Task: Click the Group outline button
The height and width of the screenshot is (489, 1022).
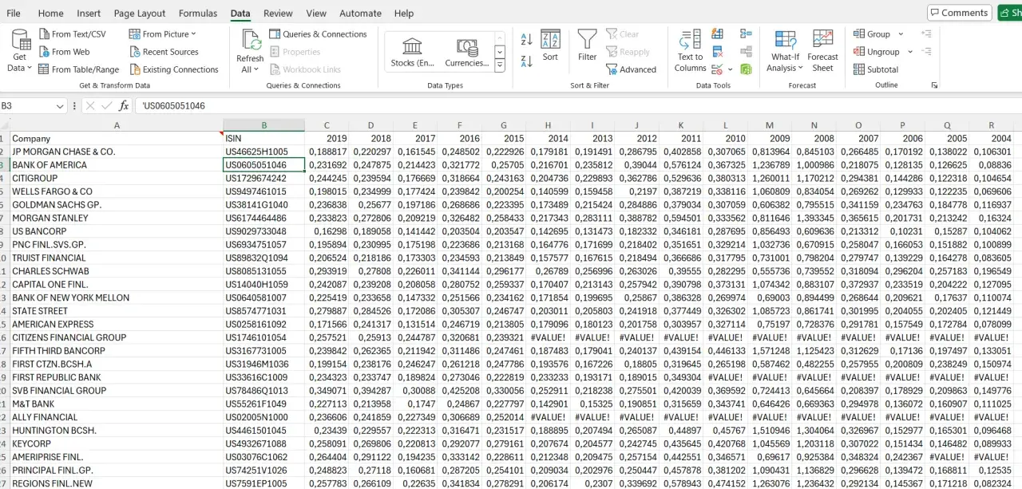Action: click(872, 34)
